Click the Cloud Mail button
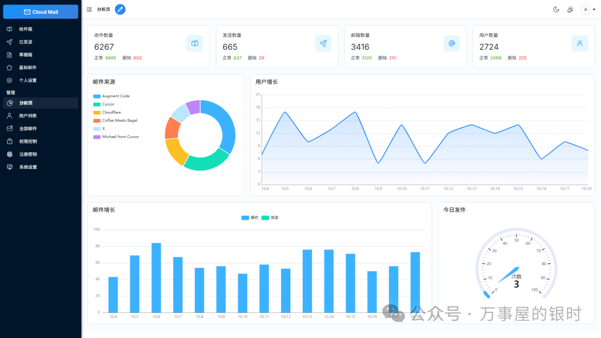This screenshot has height=338, width=601. [x=41, y=12]
